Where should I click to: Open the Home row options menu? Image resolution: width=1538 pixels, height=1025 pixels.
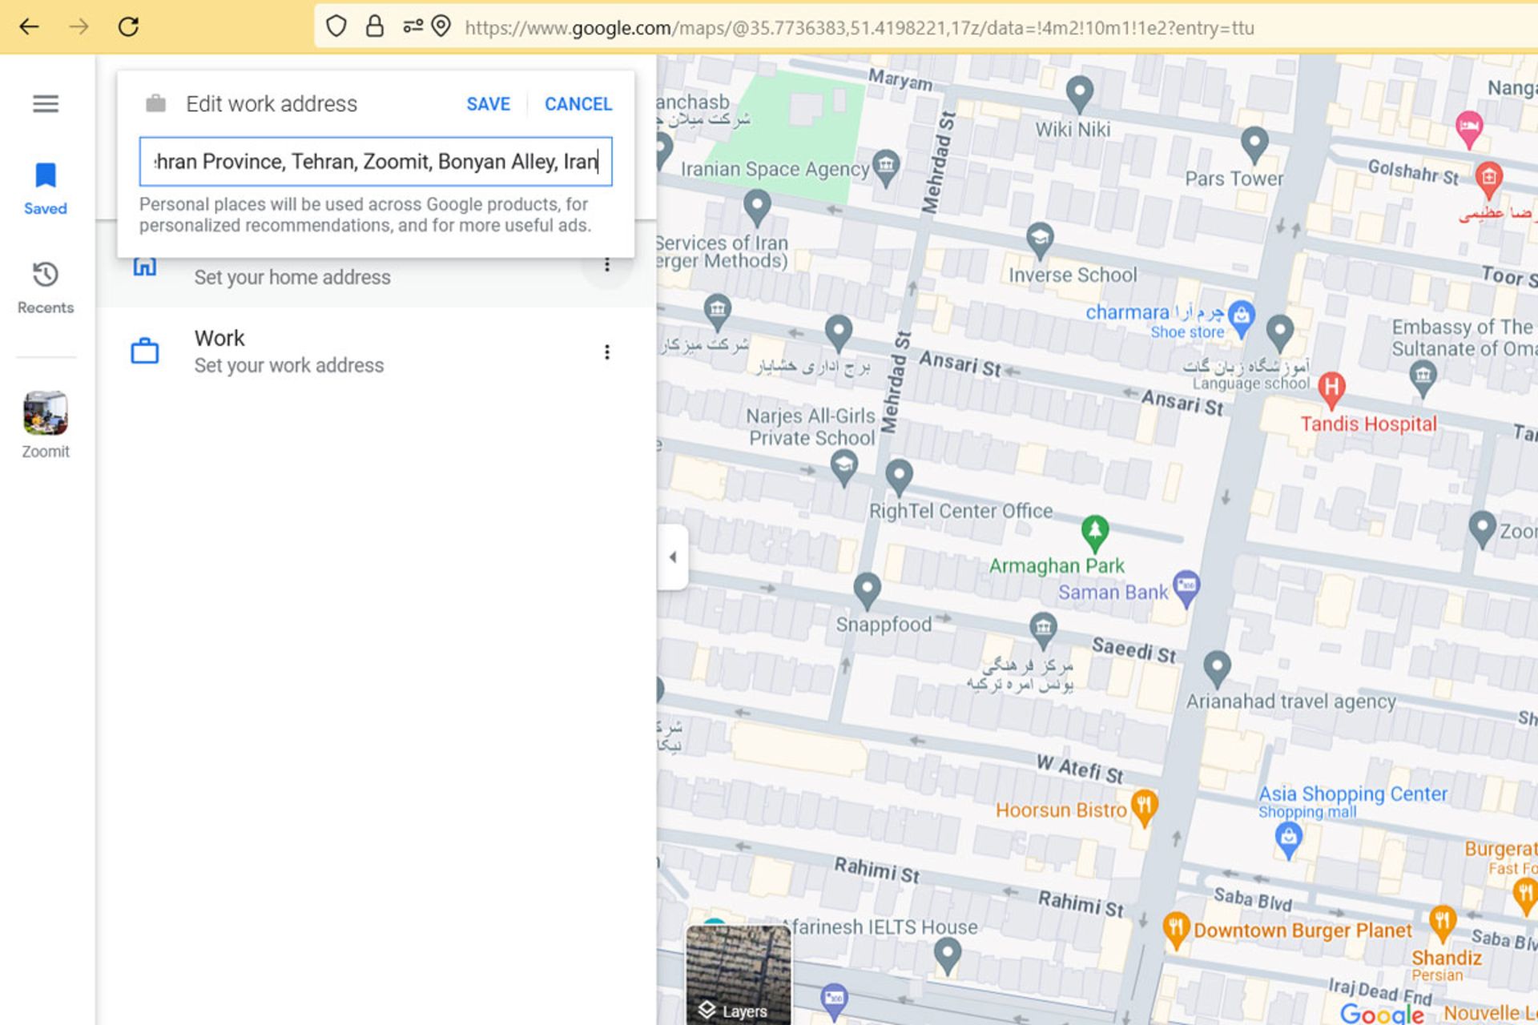(607, 265)
